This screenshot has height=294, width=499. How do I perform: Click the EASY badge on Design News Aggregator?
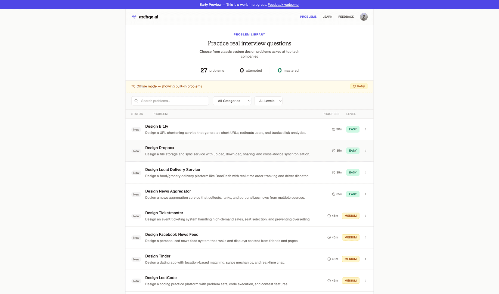[353, 194]
